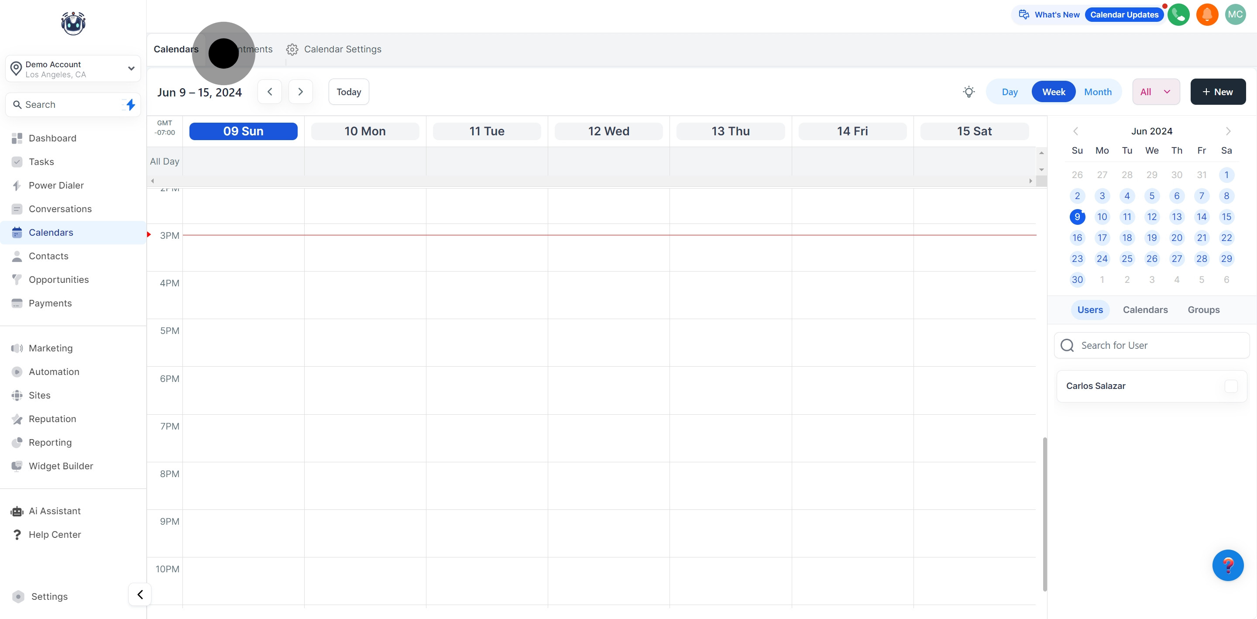The height and width of the screenshot is (619, 1257).
Task: Open the orange notifications bell
Action: [x=1207, y=15]
